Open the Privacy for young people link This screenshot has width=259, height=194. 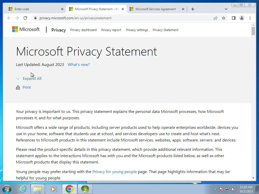point(115,172)
